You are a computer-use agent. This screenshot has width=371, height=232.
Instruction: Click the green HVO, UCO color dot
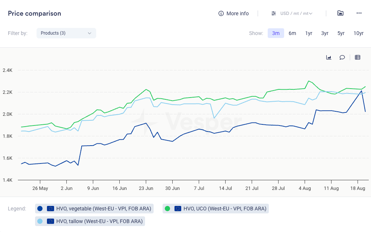point(167,209)
